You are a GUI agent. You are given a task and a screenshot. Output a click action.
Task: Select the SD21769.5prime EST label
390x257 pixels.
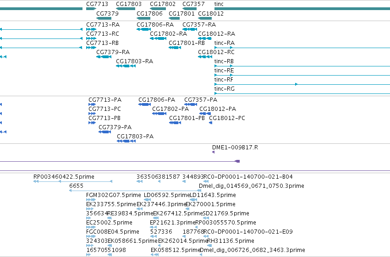tap(226, 214)
